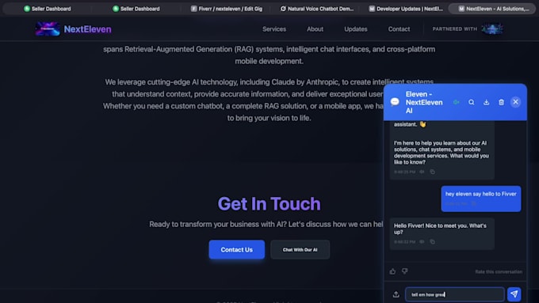Screen dimensions: 539x303
Task: Give the conversation a thumbs down
Action: (x=405, y=271)
